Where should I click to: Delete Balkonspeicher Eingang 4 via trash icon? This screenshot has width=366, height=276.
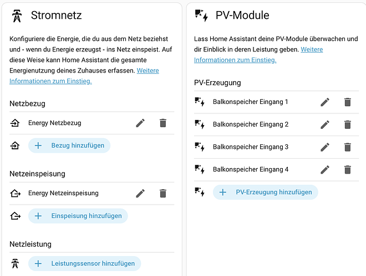[348, 170]
